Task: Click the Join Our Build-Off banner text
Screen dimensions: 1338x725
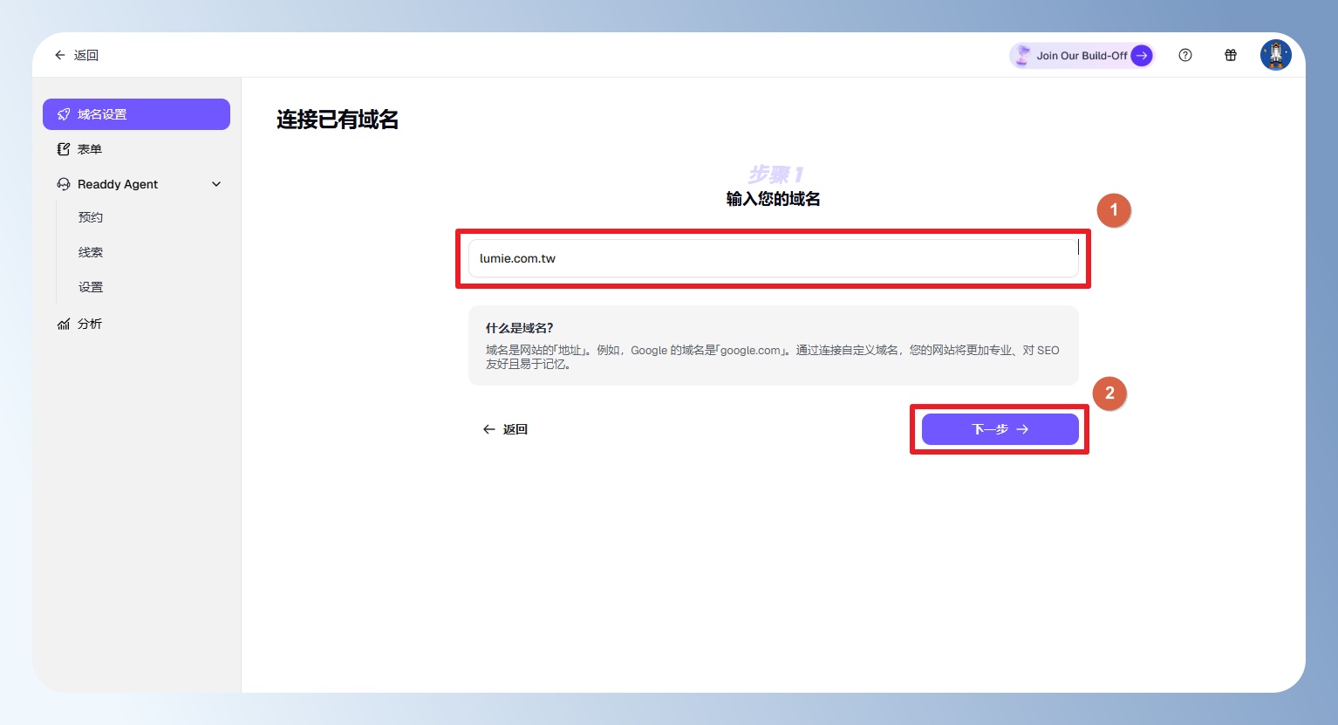Action: (1082, 56)
